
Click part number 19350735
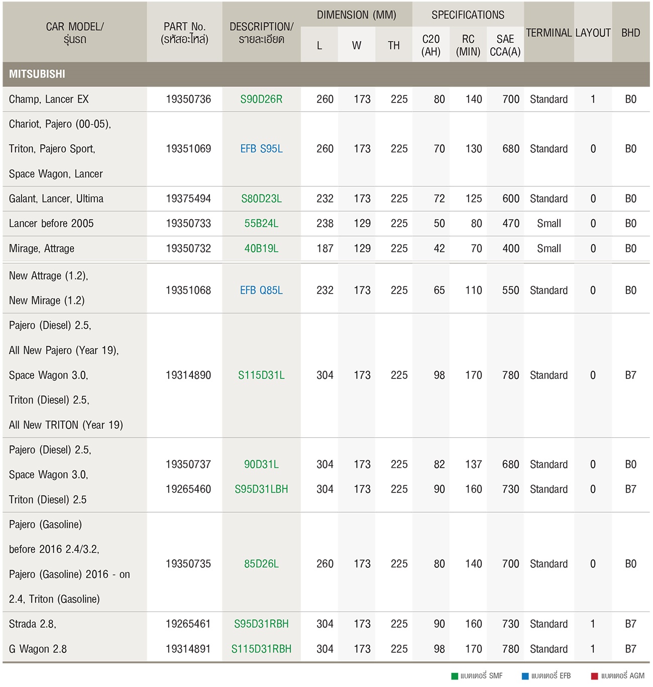pyautogui.click(x=188, y=564)
